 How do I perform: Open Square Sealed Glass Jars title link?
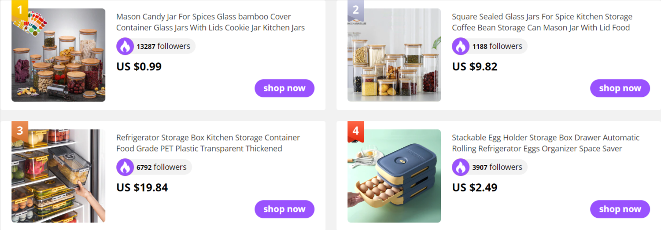pos(542,22)
